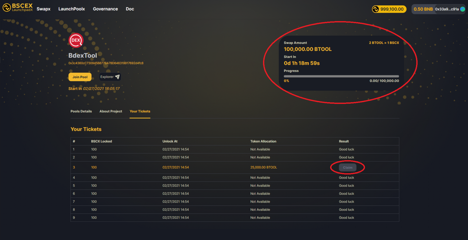The height and width of the screenshot is (240, 468).
Task: Click Unlock At date in ticket row 3
Action: (175, 167)
